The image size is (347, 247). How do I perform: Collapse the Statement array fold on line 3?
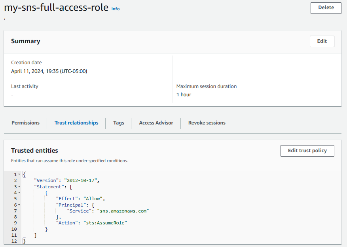pyautogui.click(x=19, y=187)
